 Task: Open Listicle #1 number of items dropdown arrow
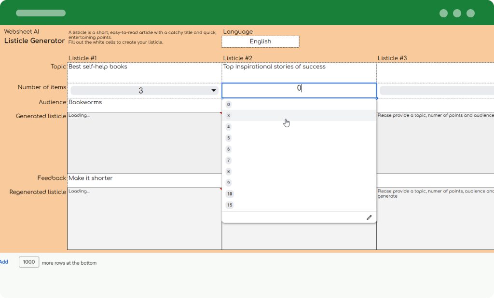[213, 91]
